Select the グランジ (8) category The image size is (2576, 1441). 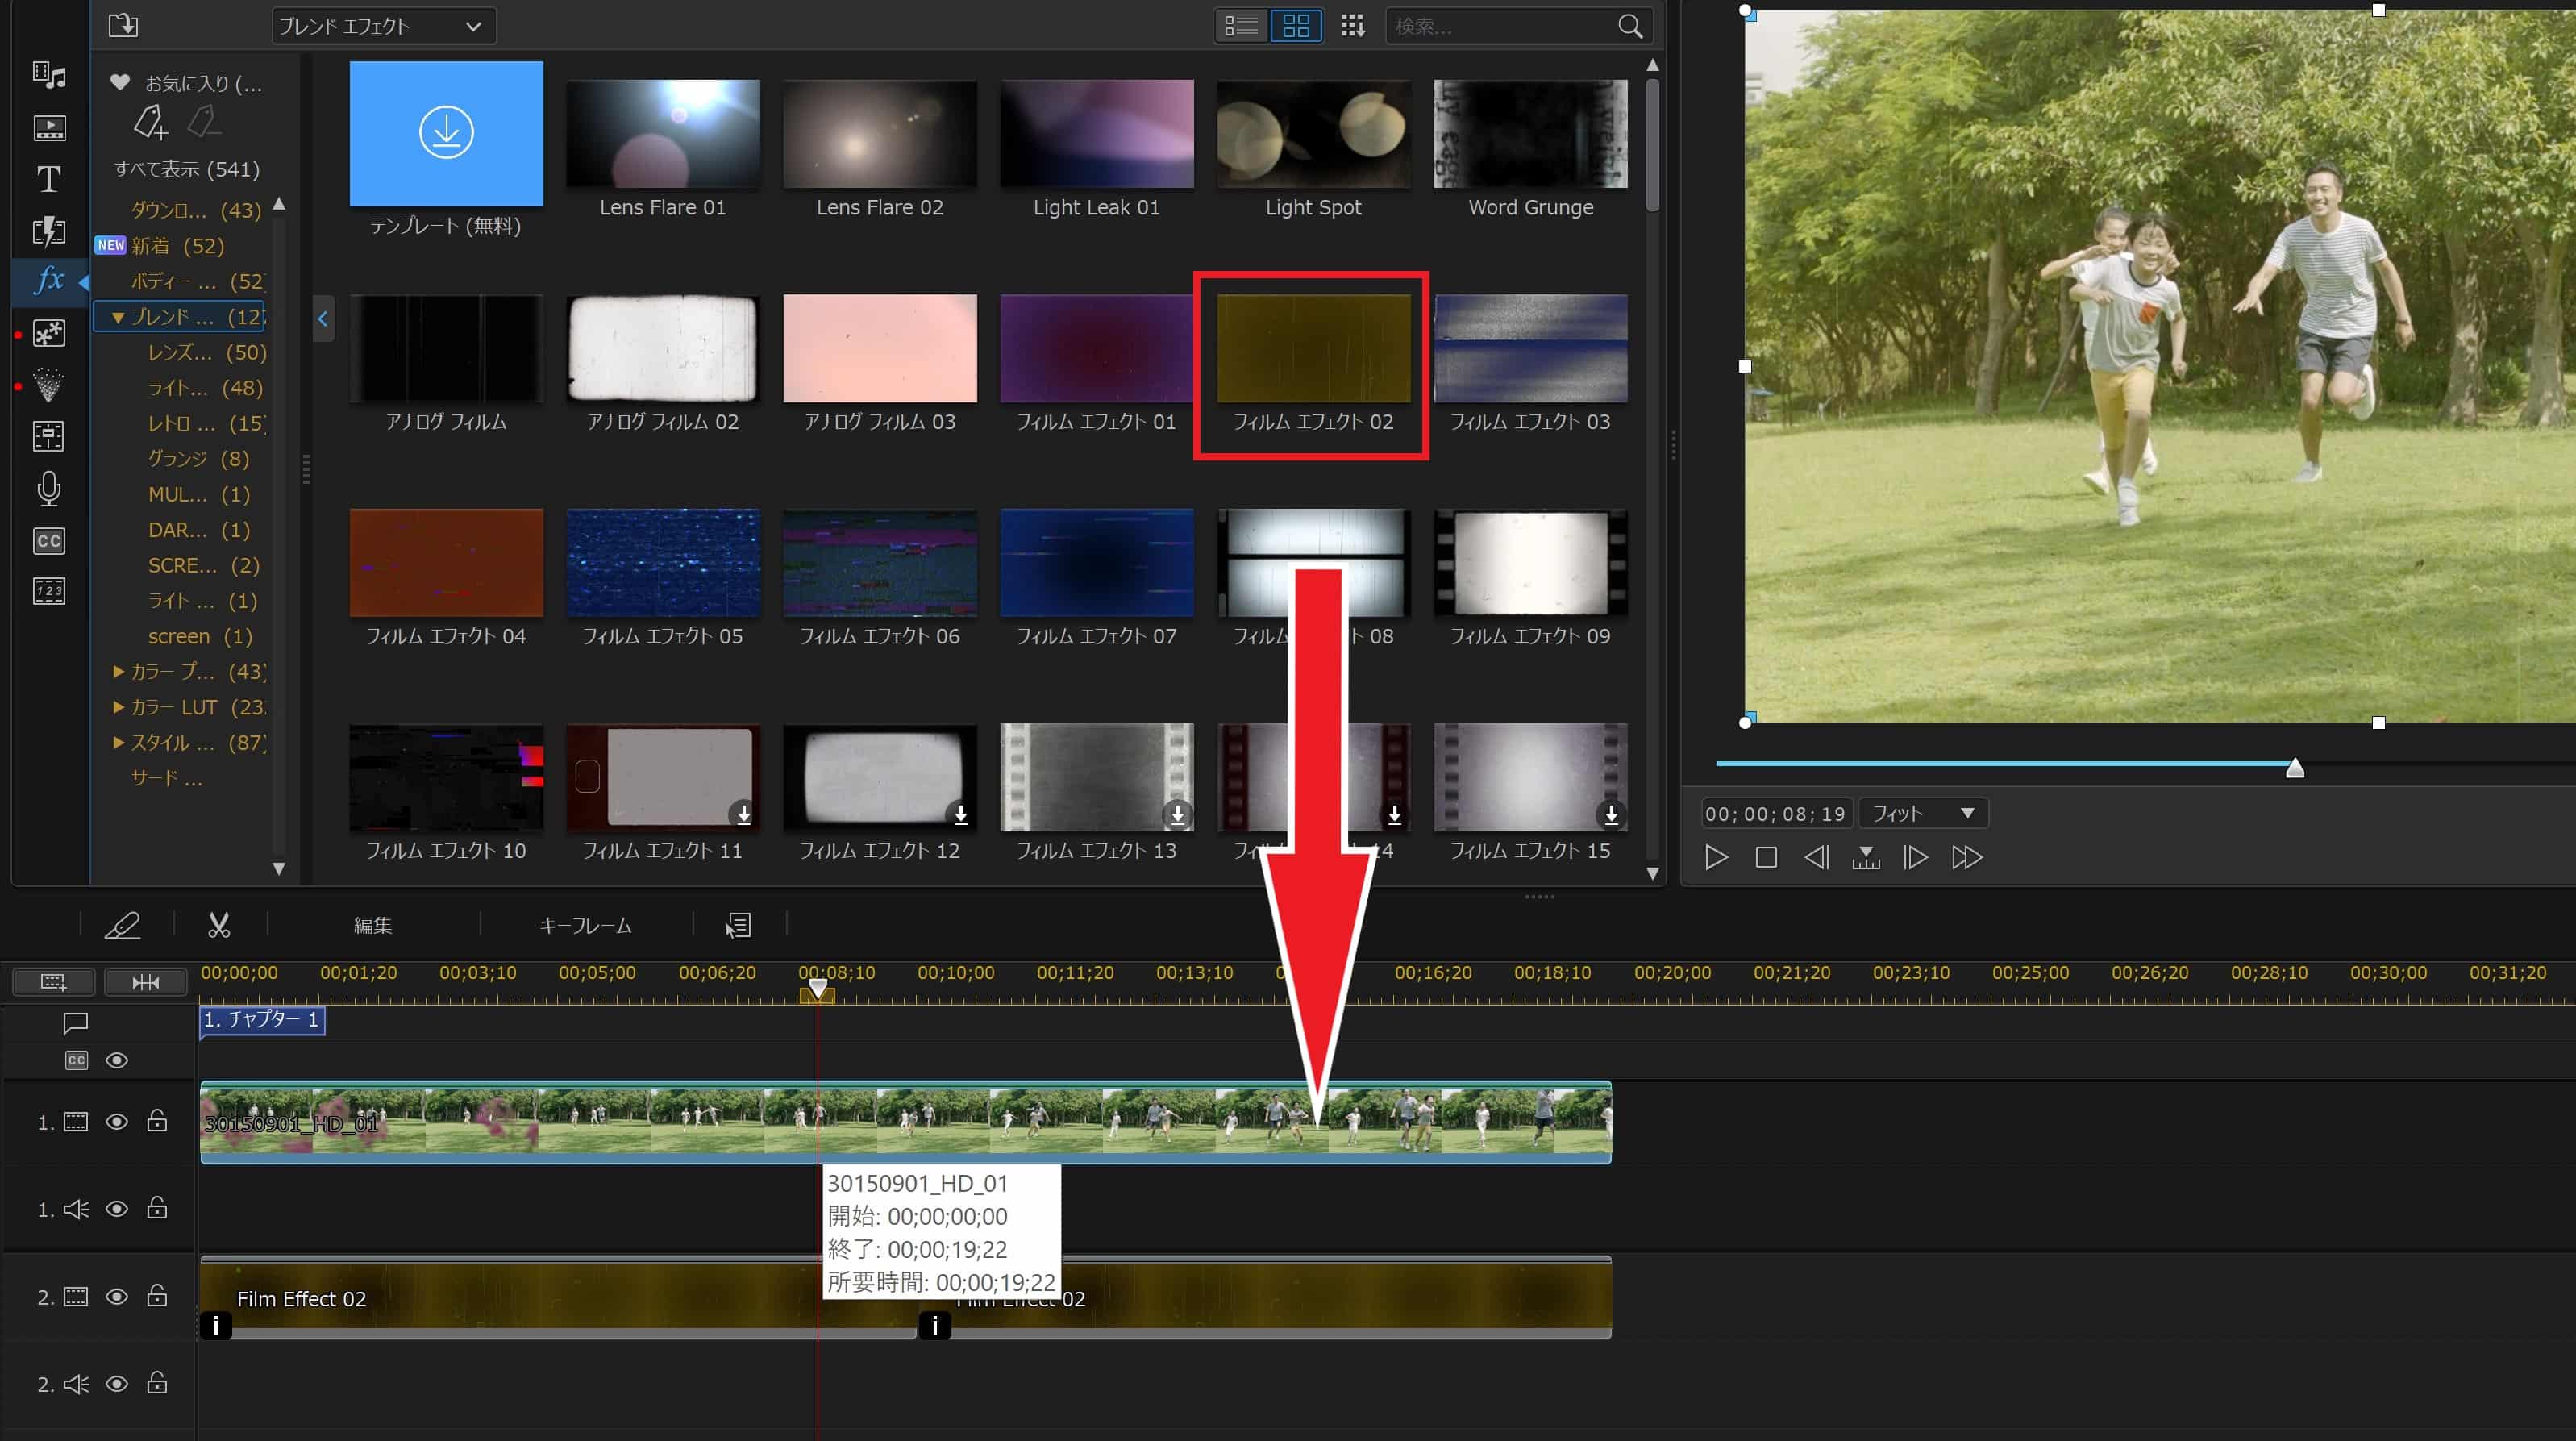pyautogui.click(x=198, y=458)
